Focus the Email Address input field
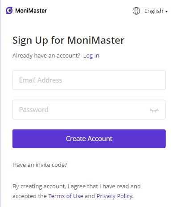 (x=89, y=80)
